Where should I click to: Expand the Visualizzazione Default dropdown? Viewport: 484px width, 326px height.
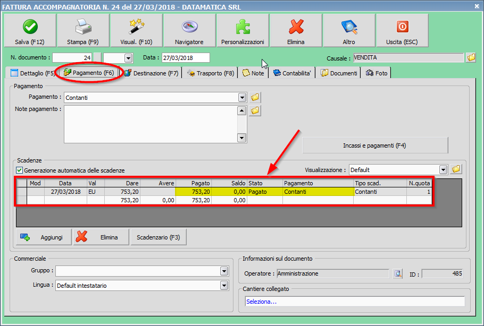[x=443, y=170]
